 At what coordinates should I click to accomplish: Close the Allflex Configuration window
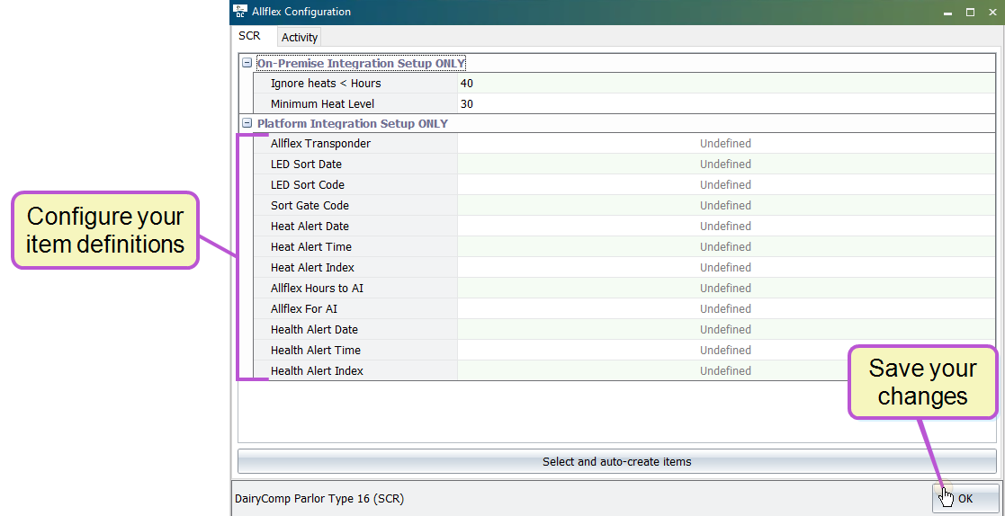tap(992, 13)
